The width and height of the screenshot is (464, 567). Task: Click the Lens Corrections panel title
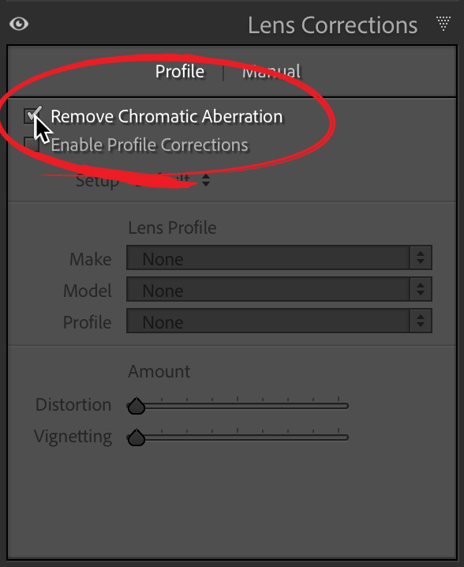(332, 25)
